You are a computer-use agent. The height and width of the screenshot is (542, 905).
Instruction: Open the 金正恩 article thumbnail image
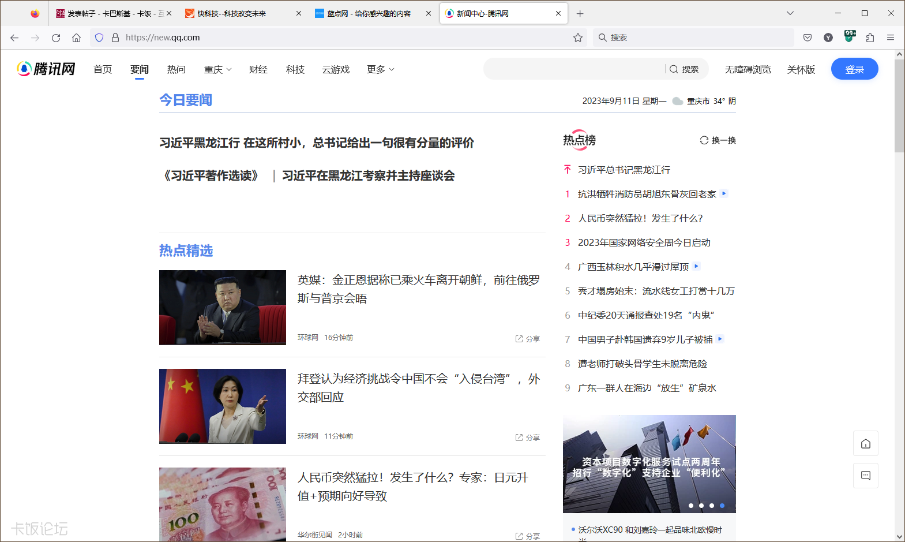(223, 308)
